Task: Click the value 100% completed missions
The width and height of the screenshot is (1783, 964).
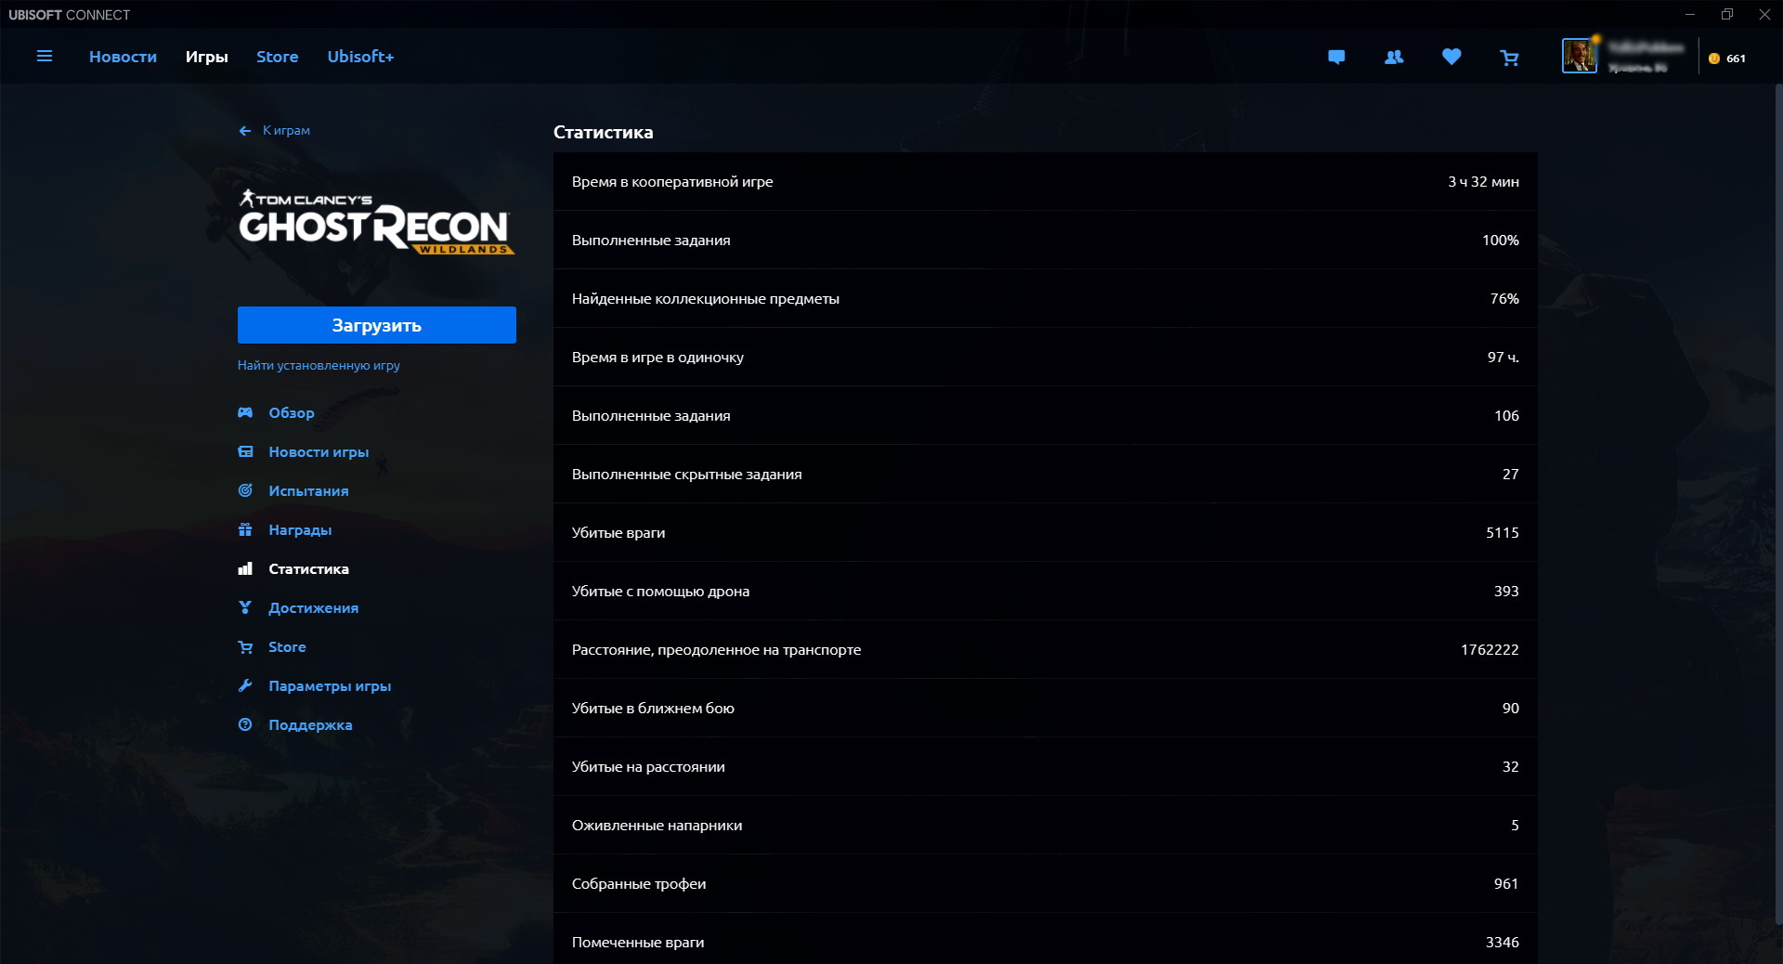Action: [1500, 240]
